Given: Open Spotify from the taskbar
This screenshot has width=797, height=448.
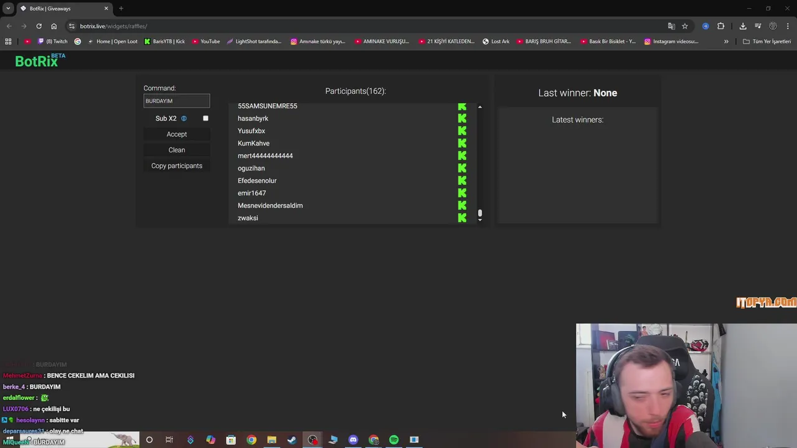Looking at the screenshot, I should [x=394, y=440].
